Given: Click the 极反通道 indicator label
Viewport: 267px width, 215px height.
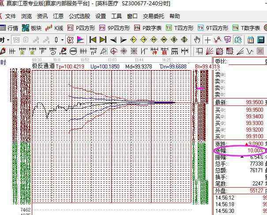Looking at the screenshot, I should click(x=43, y=66).
